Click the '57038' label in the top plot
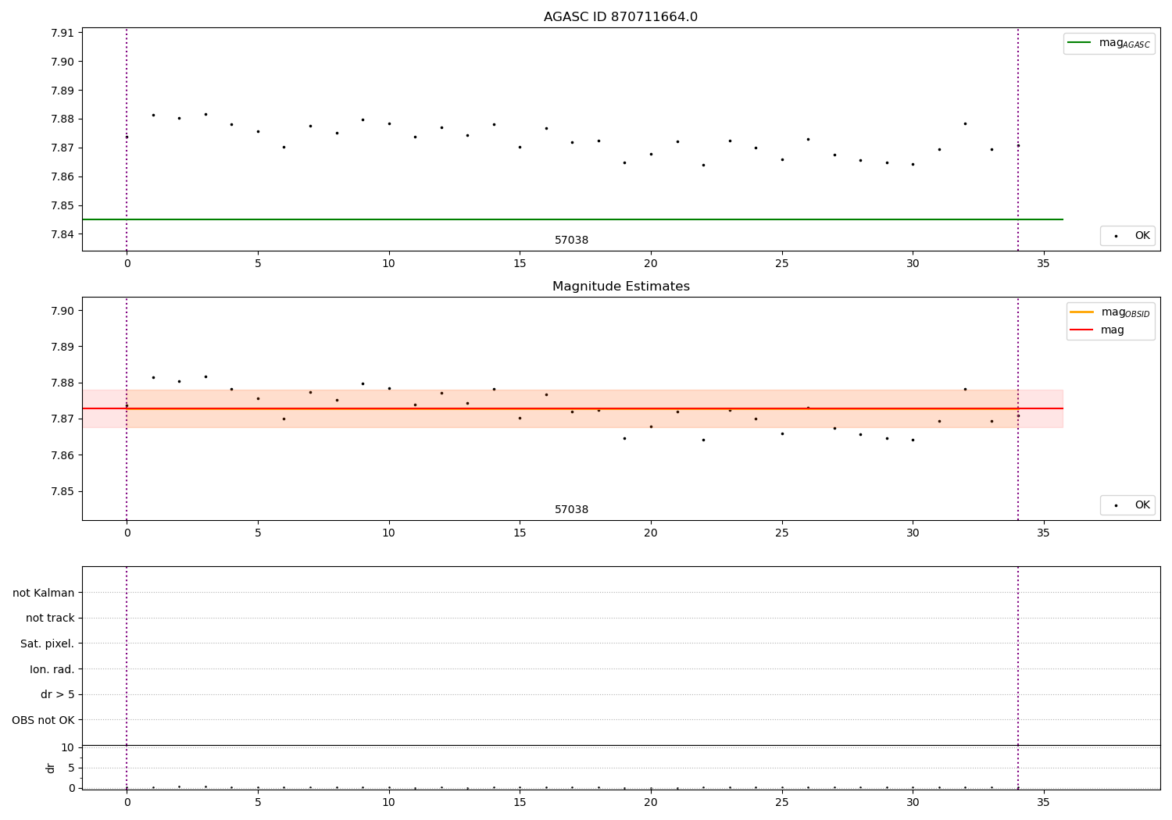The height and width of the screenshot is (820, 1172). click(x=571, y=241)
